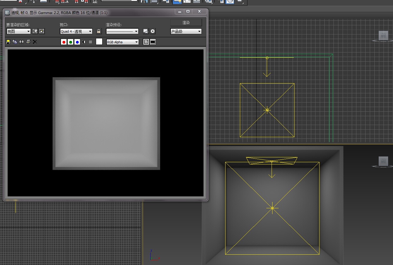Click the ViewCube in the lower right viewport

click(x=384, y=161)
